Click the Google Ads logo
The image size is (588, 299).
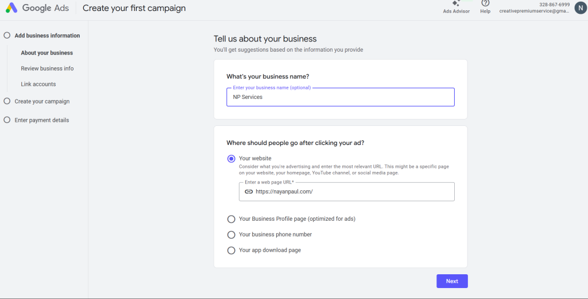tap(11, 8)
